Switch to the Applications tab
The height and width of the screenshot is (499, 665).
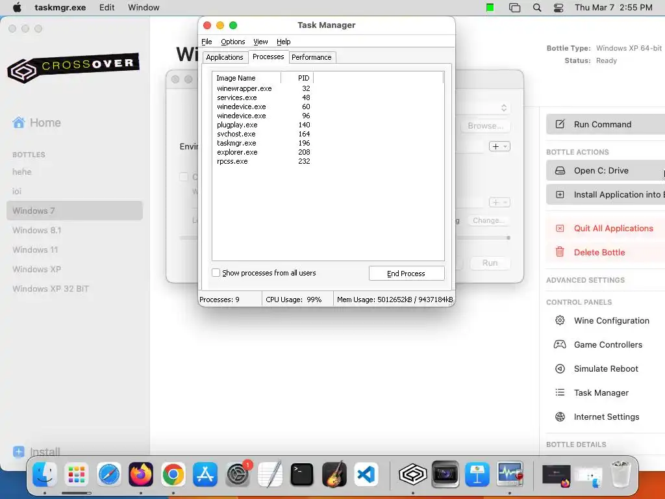tap(225, 57)
